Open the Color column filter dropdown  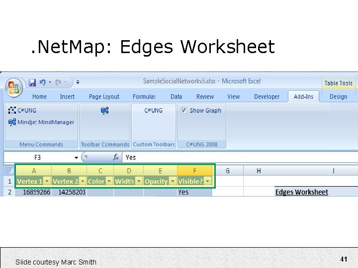(109, 181)
